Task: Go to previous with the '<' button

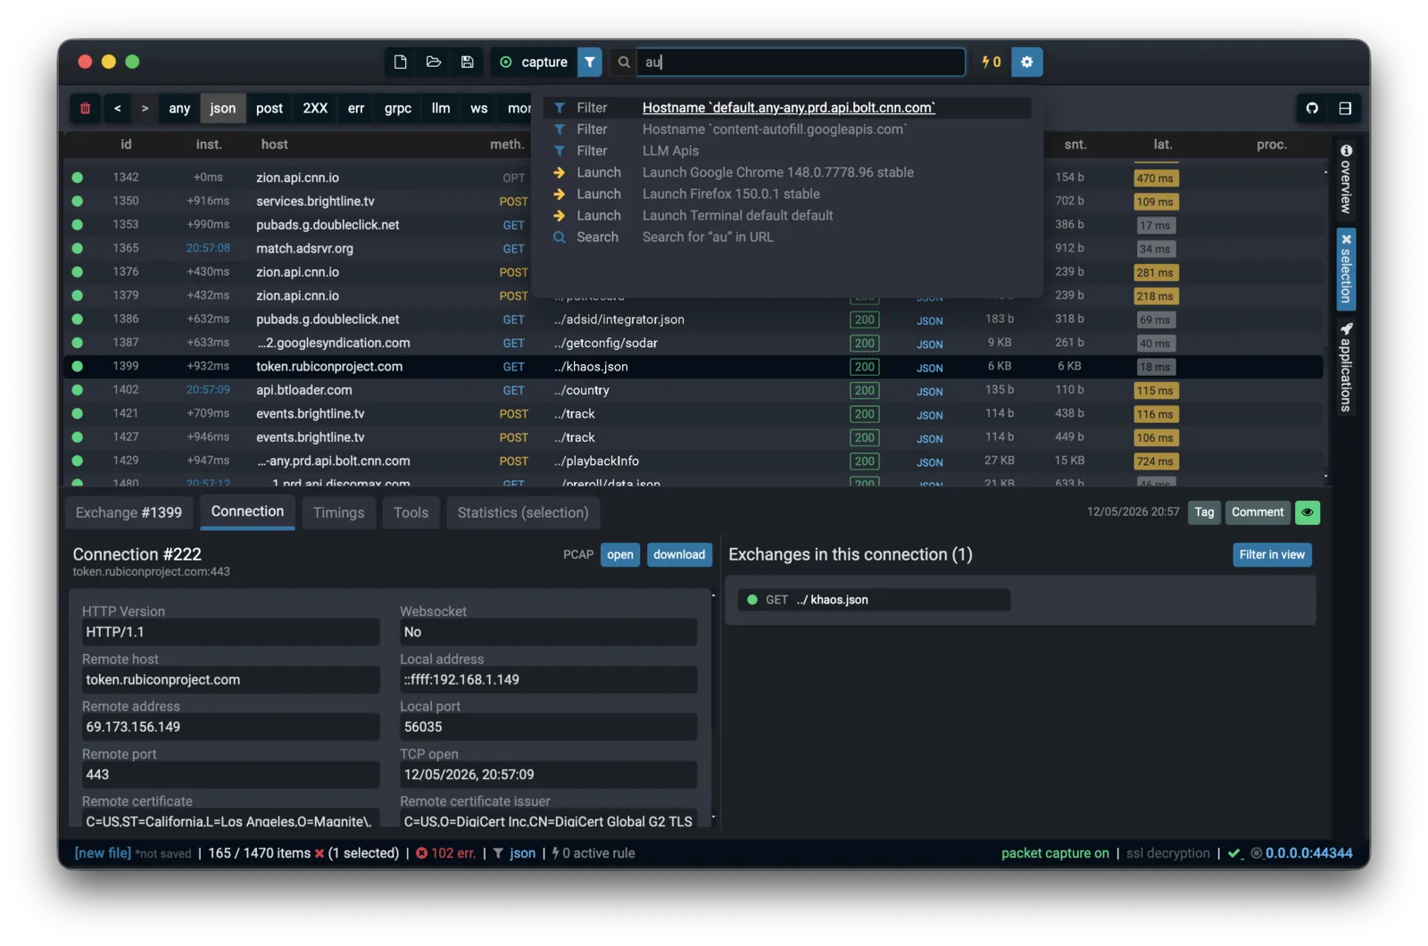Action: (x=117, y=108)
